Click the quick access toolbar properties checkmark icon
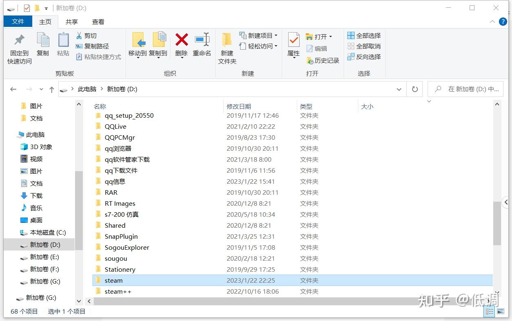 pos(26,8)
